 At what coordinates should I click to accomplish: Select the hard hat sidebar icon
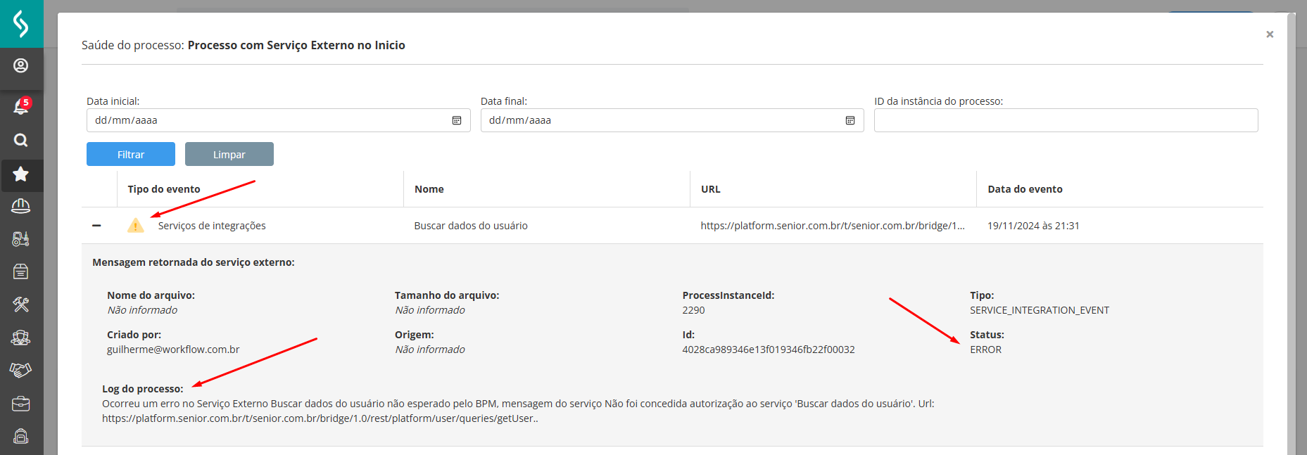[21, 205]
